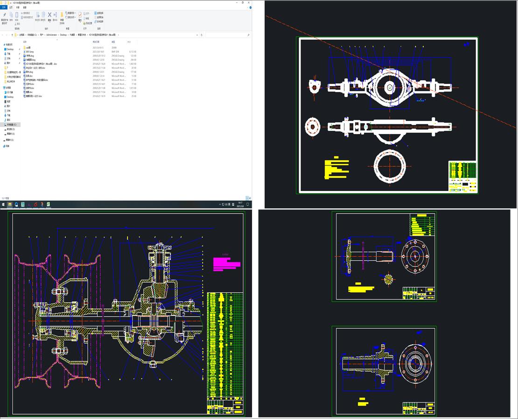This screenshot has width=518, height=419.
Task: Open the blue 文件 File tab
Action: [4, 7]
